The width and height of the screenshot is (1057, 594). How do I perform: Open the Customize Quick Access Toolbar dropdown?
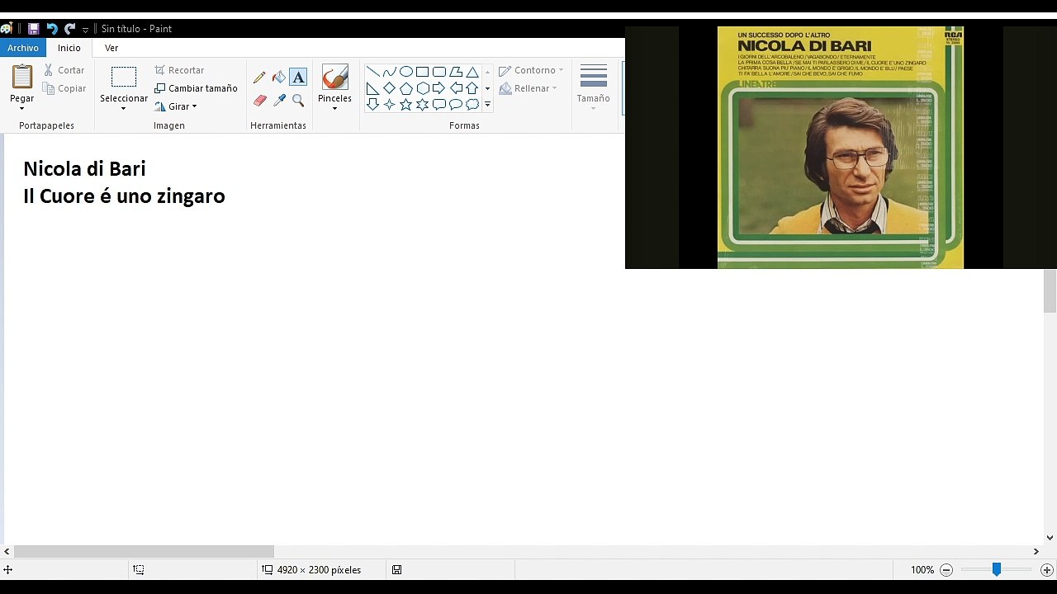(85, 30)
